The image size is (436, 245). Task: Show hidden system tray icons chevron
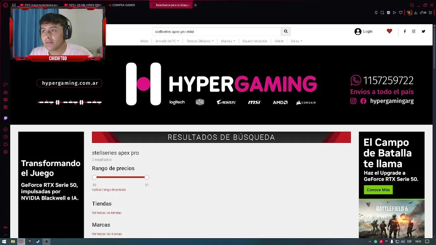tap(370, 242)
